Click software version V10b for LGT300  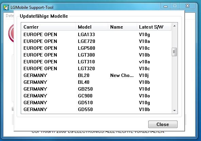(144, 55)
